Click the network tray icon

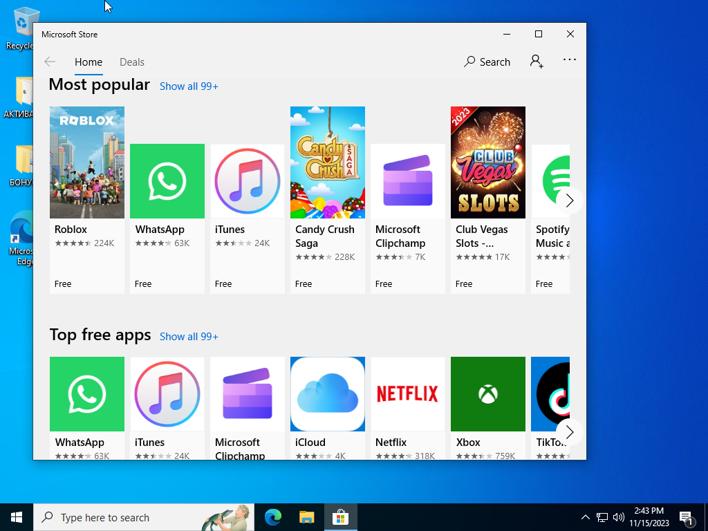[x=602, y=517]
